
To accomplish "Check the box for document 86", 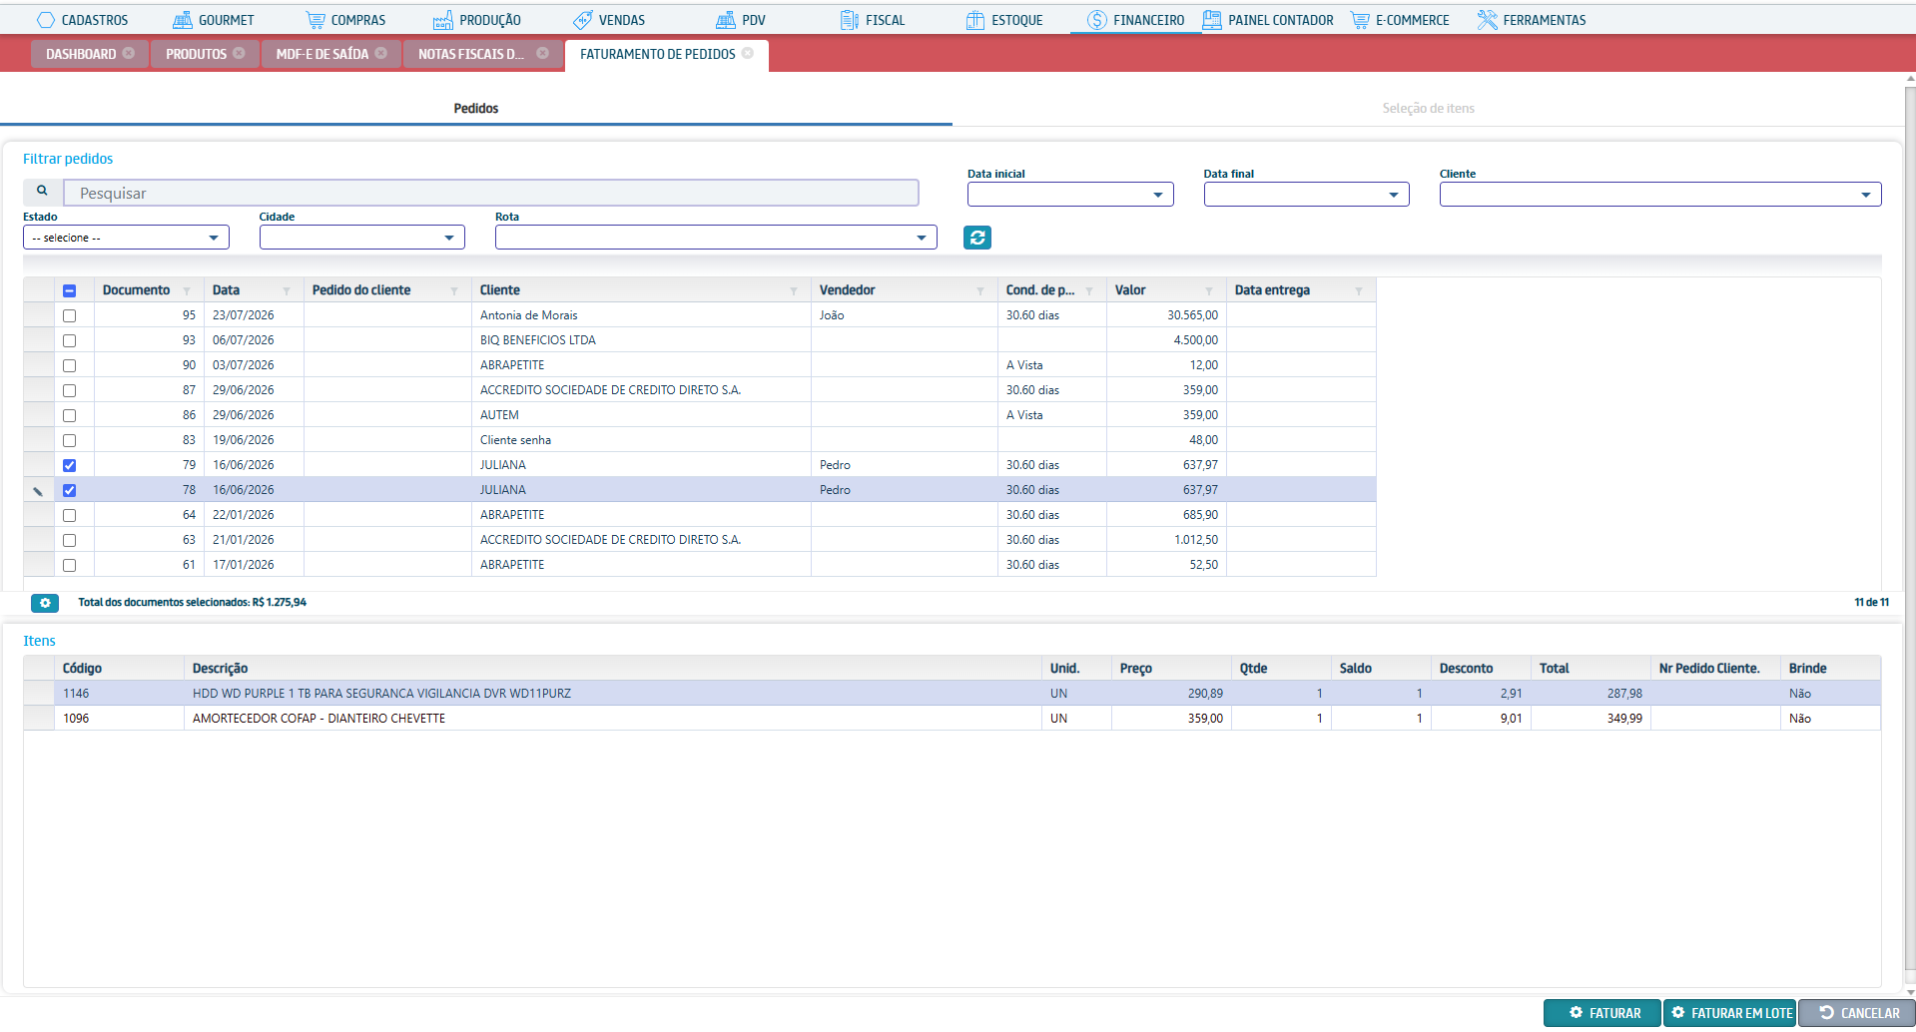I will click(69, 415).
